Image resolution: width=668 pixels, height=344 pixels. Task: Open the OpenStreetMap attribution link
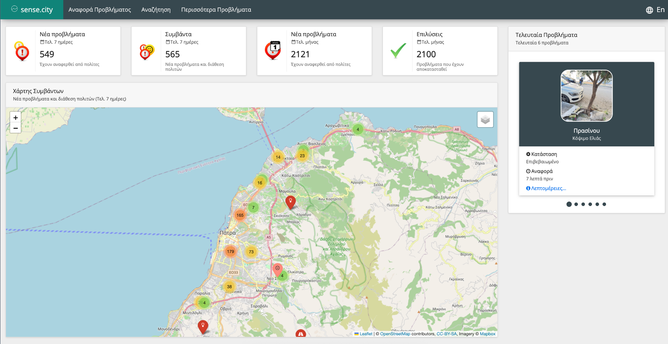coord(395,334)
